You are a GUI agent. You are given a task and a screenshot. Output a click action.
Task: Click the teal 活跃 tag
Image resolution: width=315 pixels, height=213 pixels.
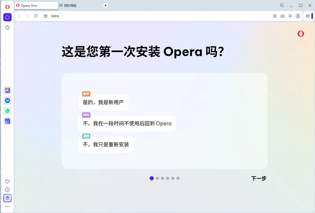[86, 136]
